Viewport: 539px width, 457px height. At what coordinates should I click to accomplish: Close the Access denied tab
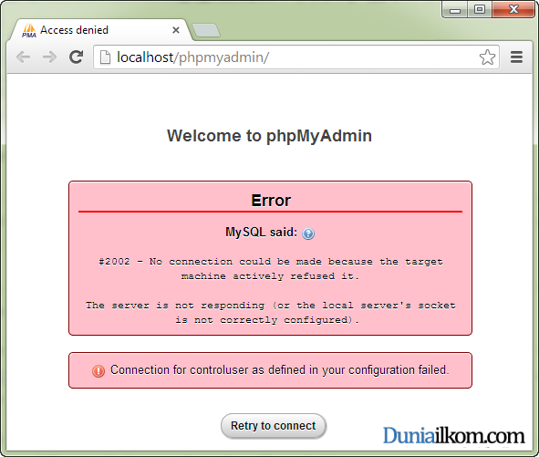(176, 30)
